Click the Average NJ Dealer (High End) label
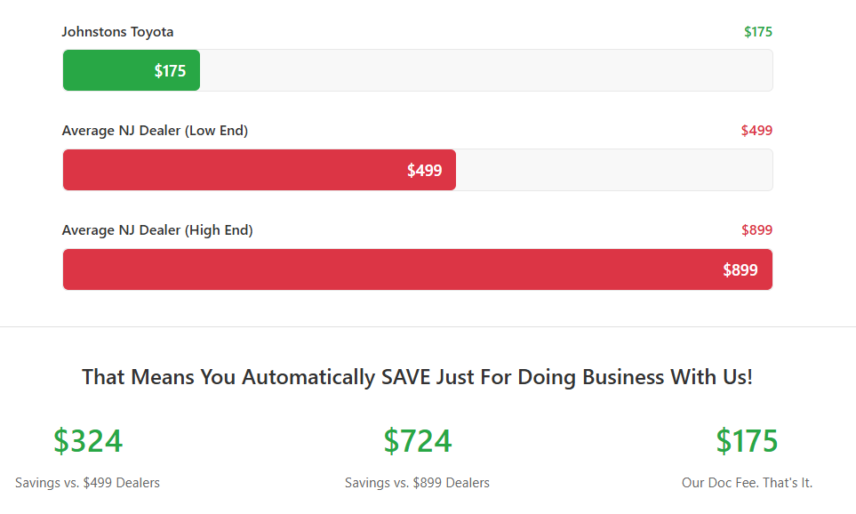 pos(157,230)
